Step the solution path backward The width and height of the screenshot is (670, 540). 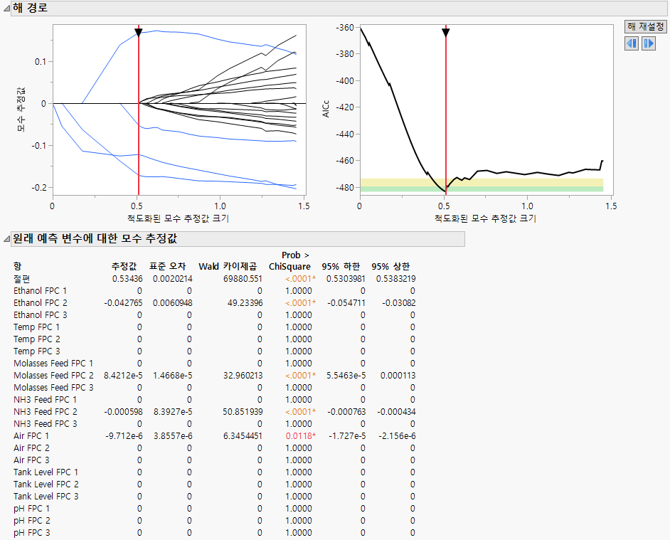coord(631,43)
